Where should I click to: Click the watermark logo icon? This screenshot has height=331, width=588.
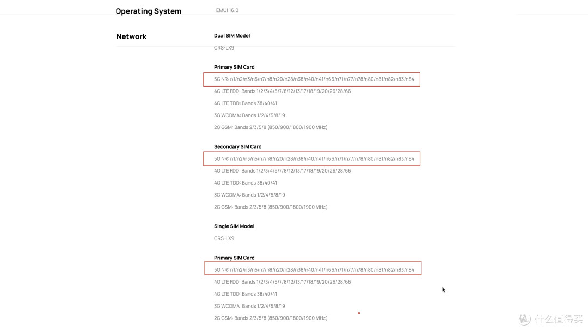pyautogui.click(x=525, y=319)
